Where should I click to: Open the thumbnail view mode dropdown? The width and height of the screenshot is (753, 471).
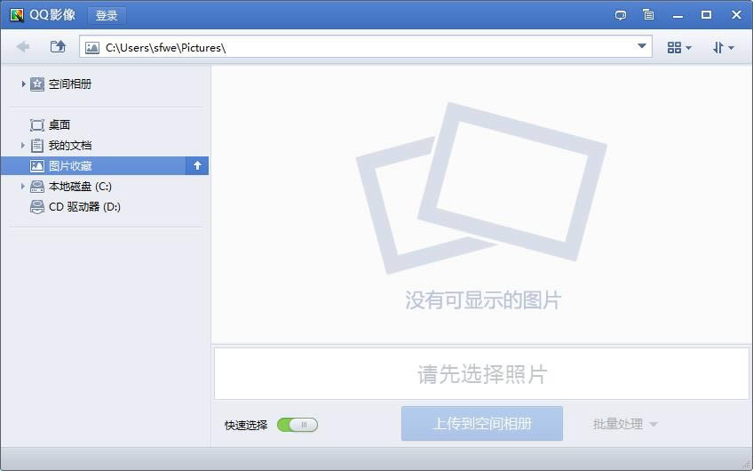[x=679, y=47]
